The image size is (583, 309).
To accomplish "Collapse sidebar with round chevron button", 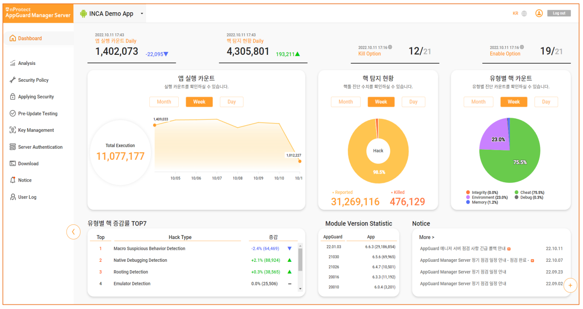I will (73, 232).
